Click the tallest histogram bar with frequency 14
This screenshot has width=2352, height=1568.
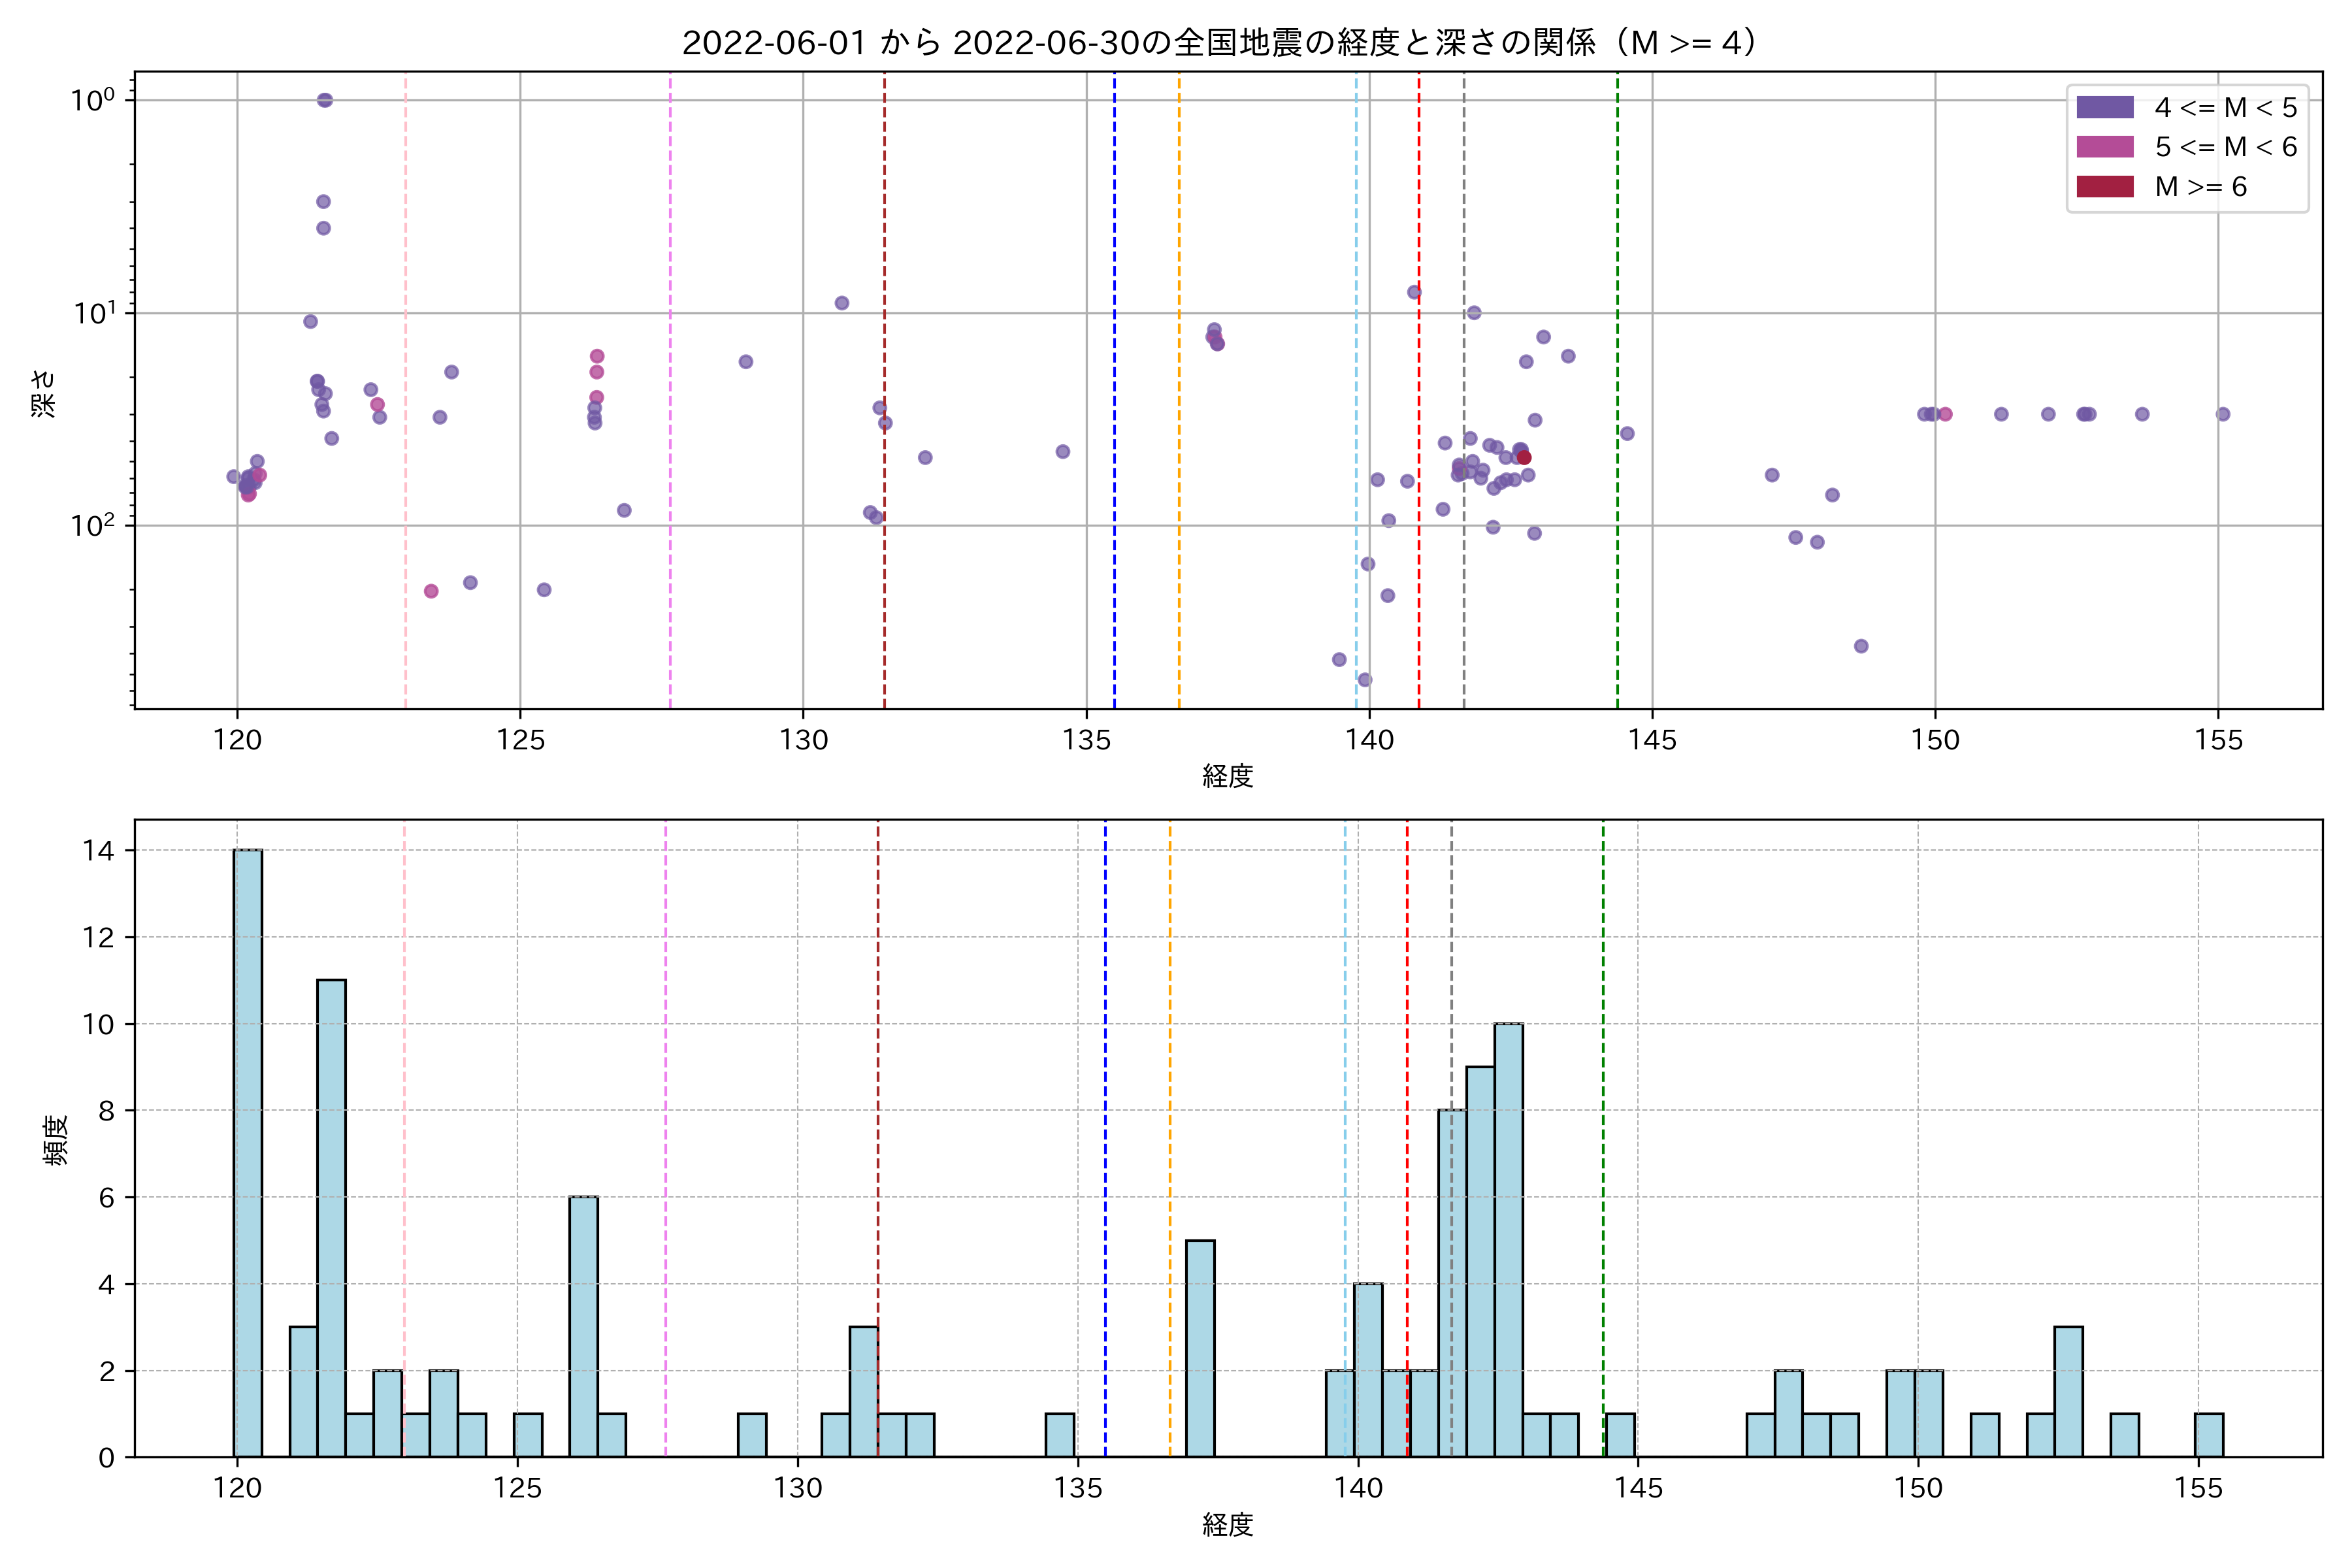click(x=248, y=1152)
